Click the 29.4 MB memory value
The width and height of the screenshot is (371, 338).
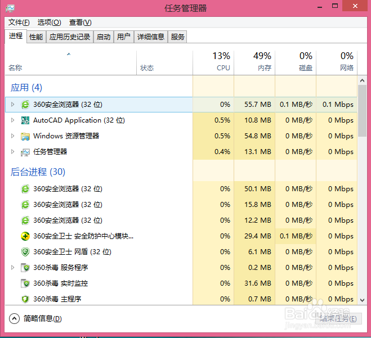point(258,236)
